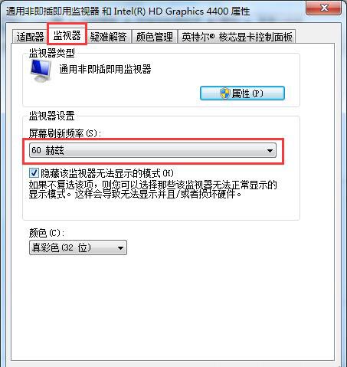Screen dimensions: 347x367
Task: Click the generic monitor icon
Action: coord(41,70)
